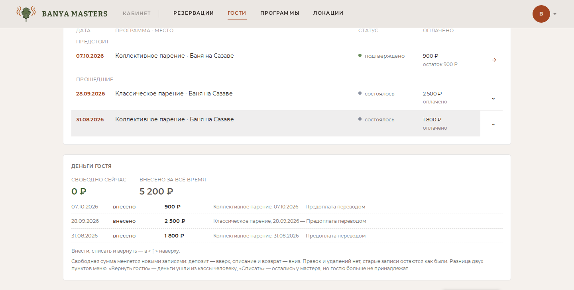Click the ПРОШЕДШИЕ section label
Screen dimensions: 574x290
click(x=95, y=80)
